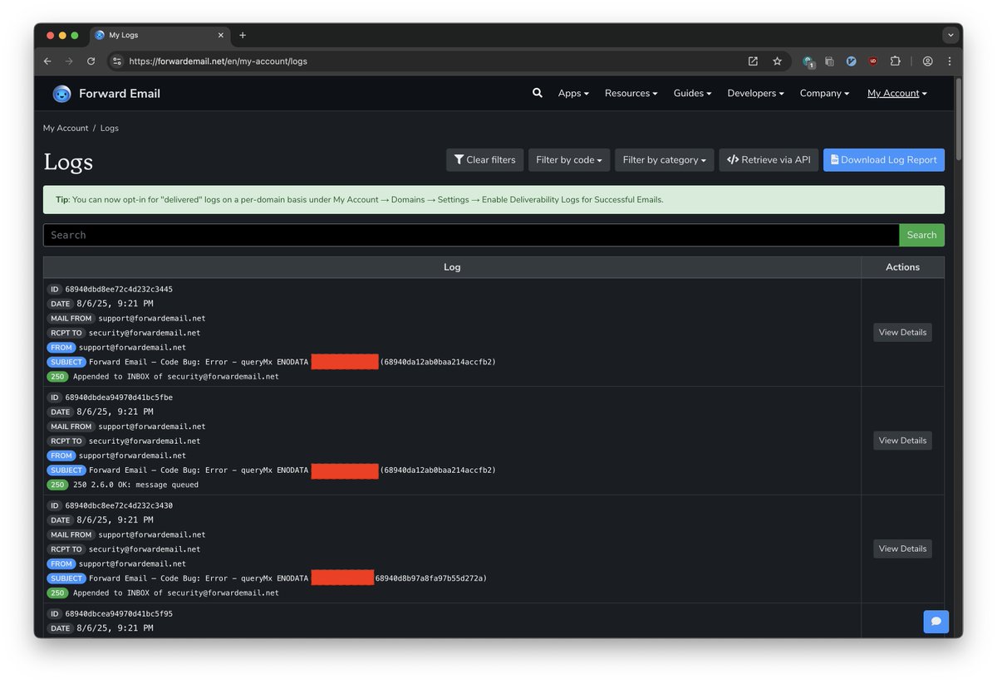View Details for log 68940dbdea94970d41bc5fbe
997x683 pixels.
click(x=902, y=441)
